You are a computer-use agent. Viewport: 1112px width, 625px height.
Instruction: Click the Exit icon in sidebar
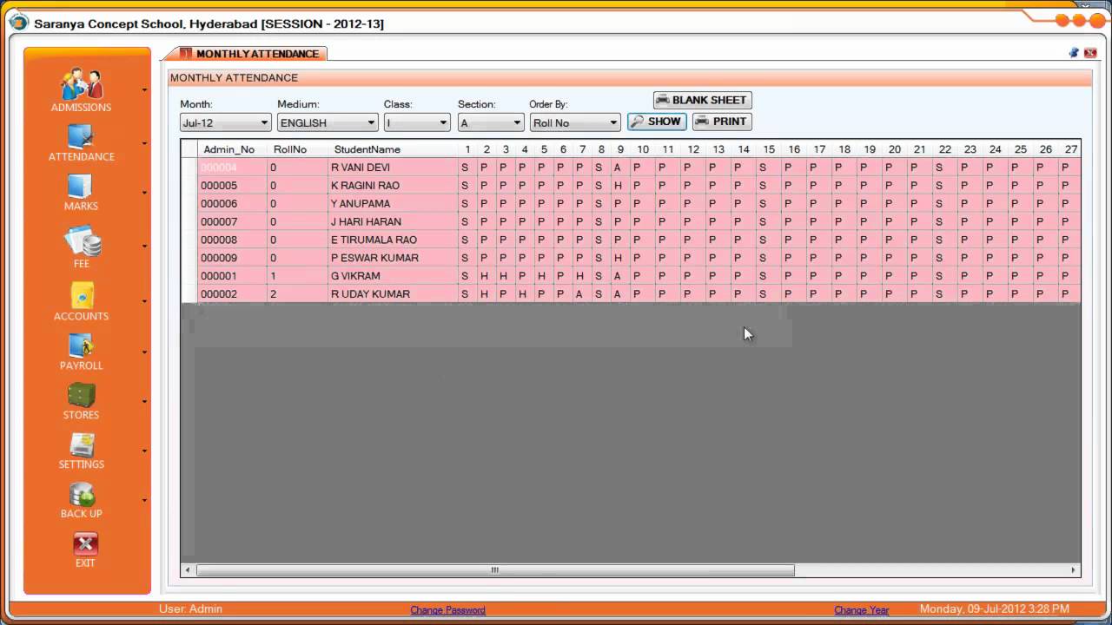85,544
